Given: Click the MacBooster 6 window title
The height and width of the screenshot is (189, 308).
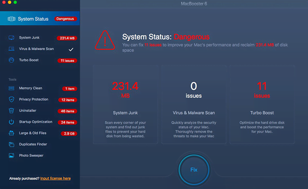Looking at the screenshot, I should (x=194, y=4).
